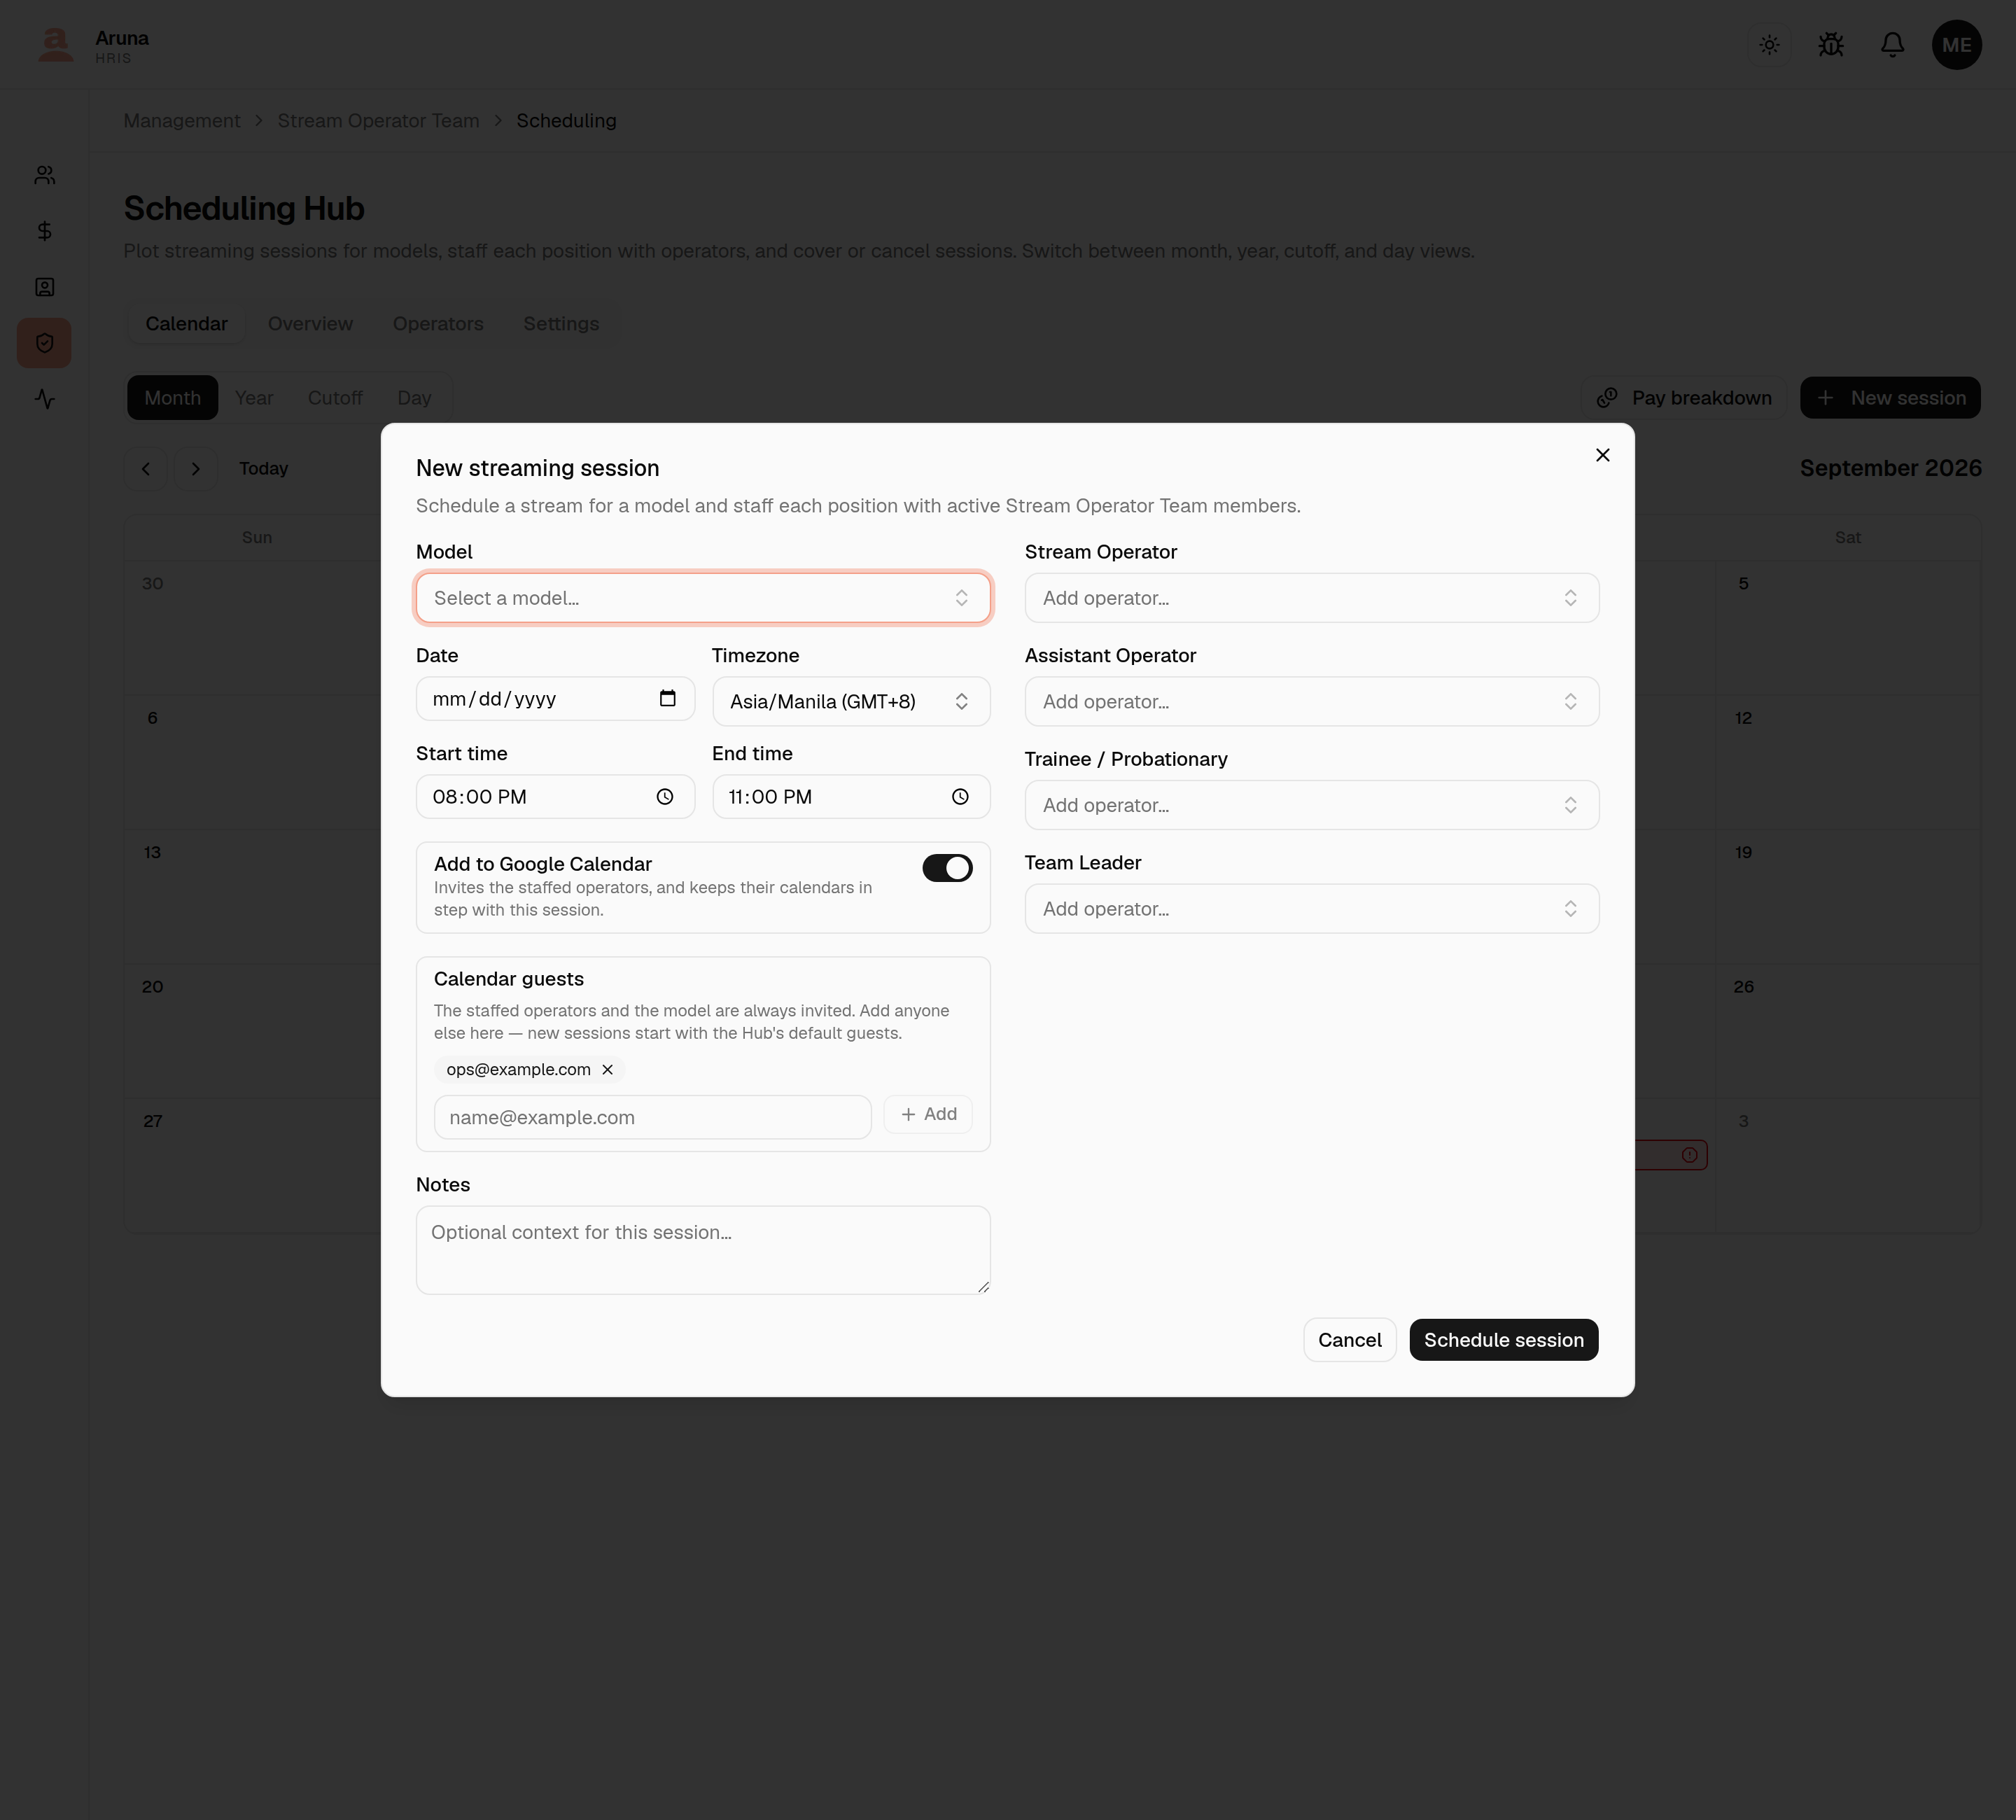Image resolution: width=2016 pixels, height=1820 pixels.
Task: Click the New session button
Action: pos(1890,398)
